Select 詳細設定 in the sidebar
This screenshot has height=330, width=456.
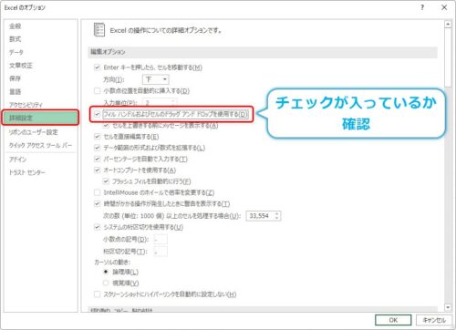pos(40,118)
